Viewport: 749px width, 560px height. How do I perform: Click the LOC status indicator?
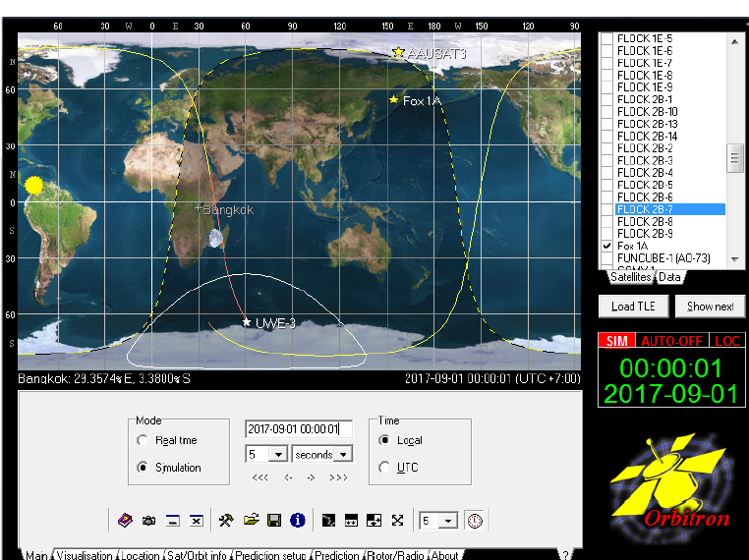click(x=727, y=341)
